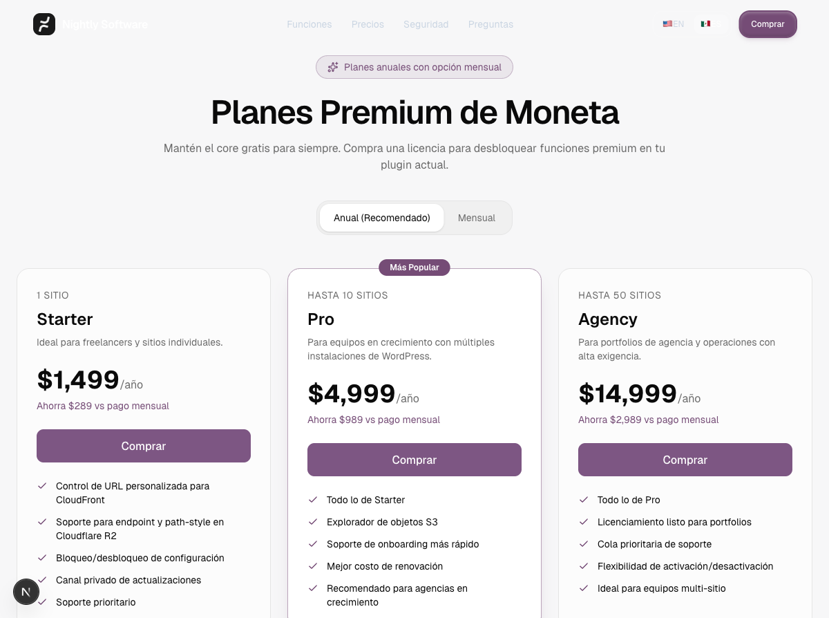The width and height of the screenshot is (829, 618).
Task: Click the checkmark beside Cola prioritaria de soporte
Action: [584, 544]
